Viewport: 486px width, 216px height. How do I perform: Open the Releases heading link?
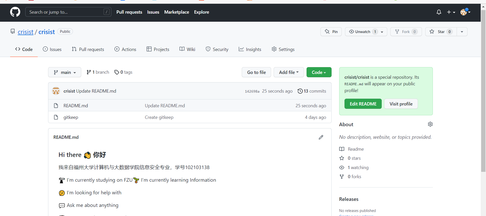[349, 199]
